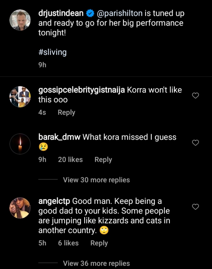Reply to barak_dmw's comment
This screenshot has width=212, height=269.
pos(103,160)
